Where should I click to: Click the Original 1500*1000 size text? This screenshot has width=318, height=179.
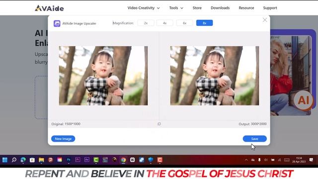[66, 124]
